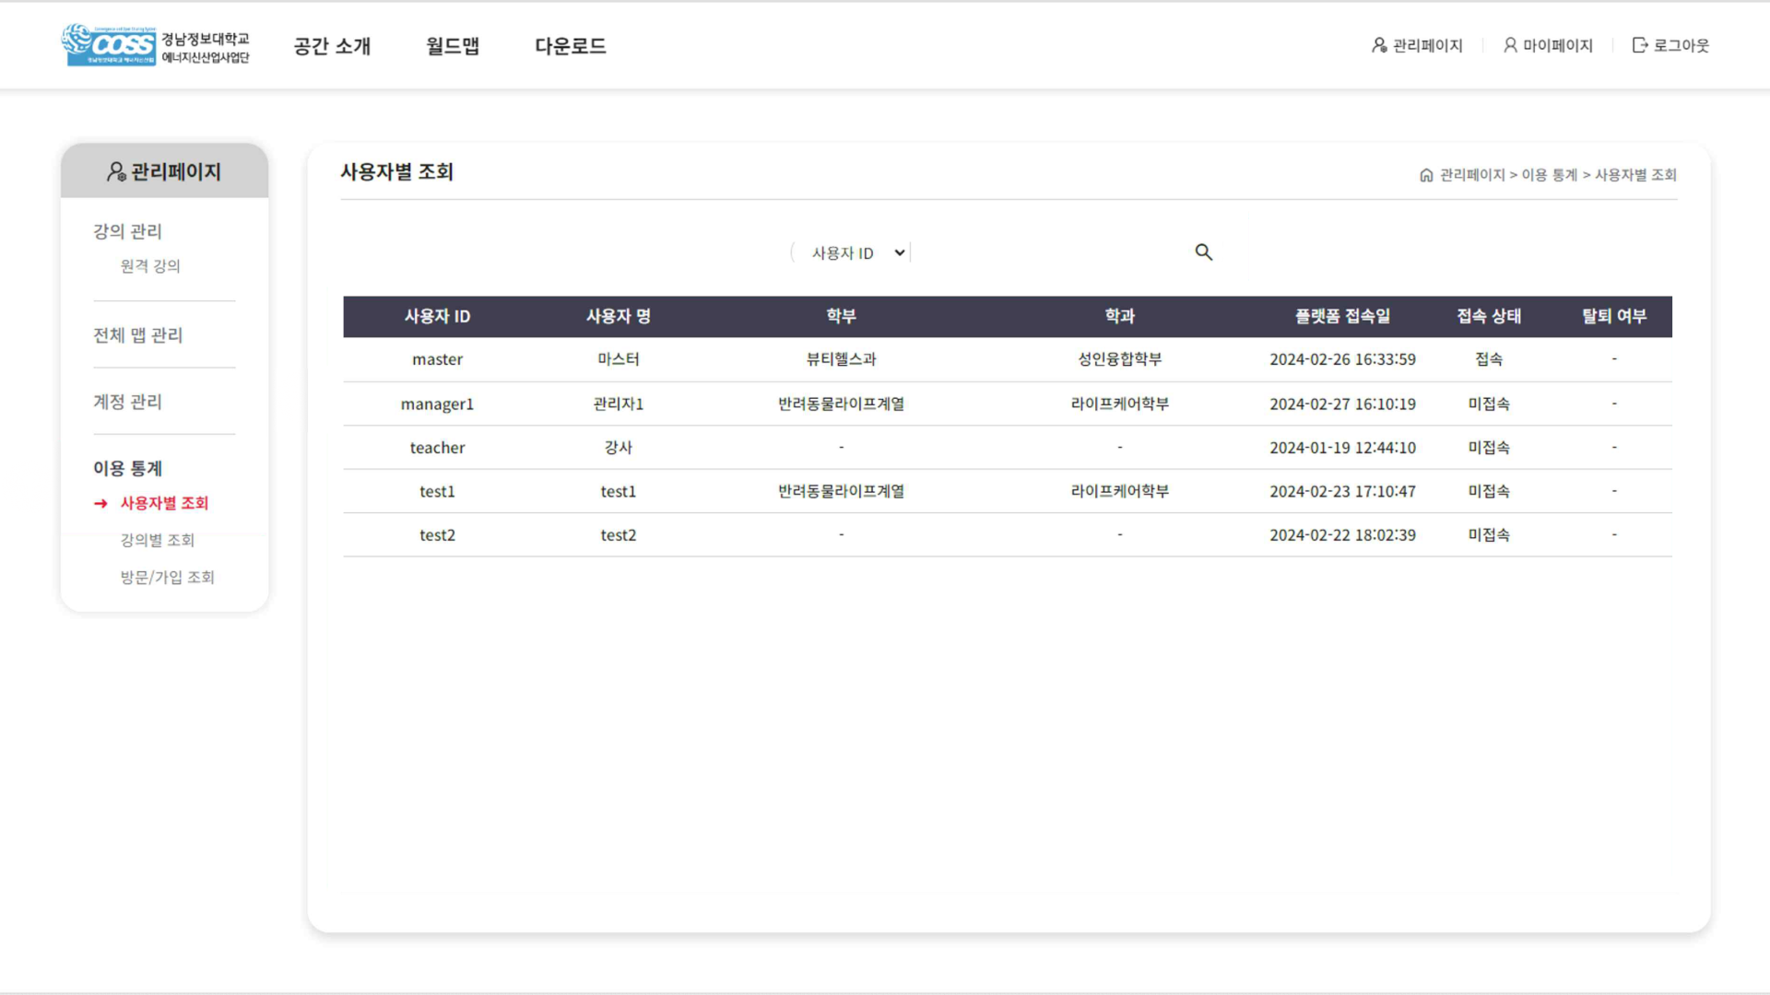Open 사용자별 조회 sidebar item
The height and width of the screenshot is (995, 1770).
coord(164,503)
